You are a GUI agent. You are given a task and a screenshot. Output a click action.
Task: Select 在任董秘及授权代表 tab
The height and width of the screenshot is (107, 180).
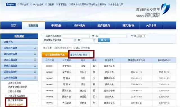point(55,55)
